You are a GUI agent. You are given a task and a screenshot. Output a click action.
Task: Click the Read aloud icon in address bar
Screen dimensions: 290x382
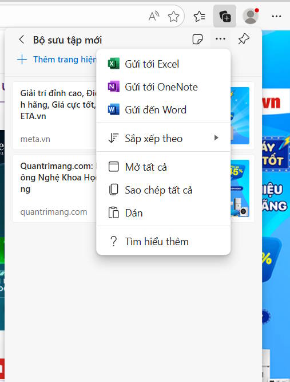(154, 17)
